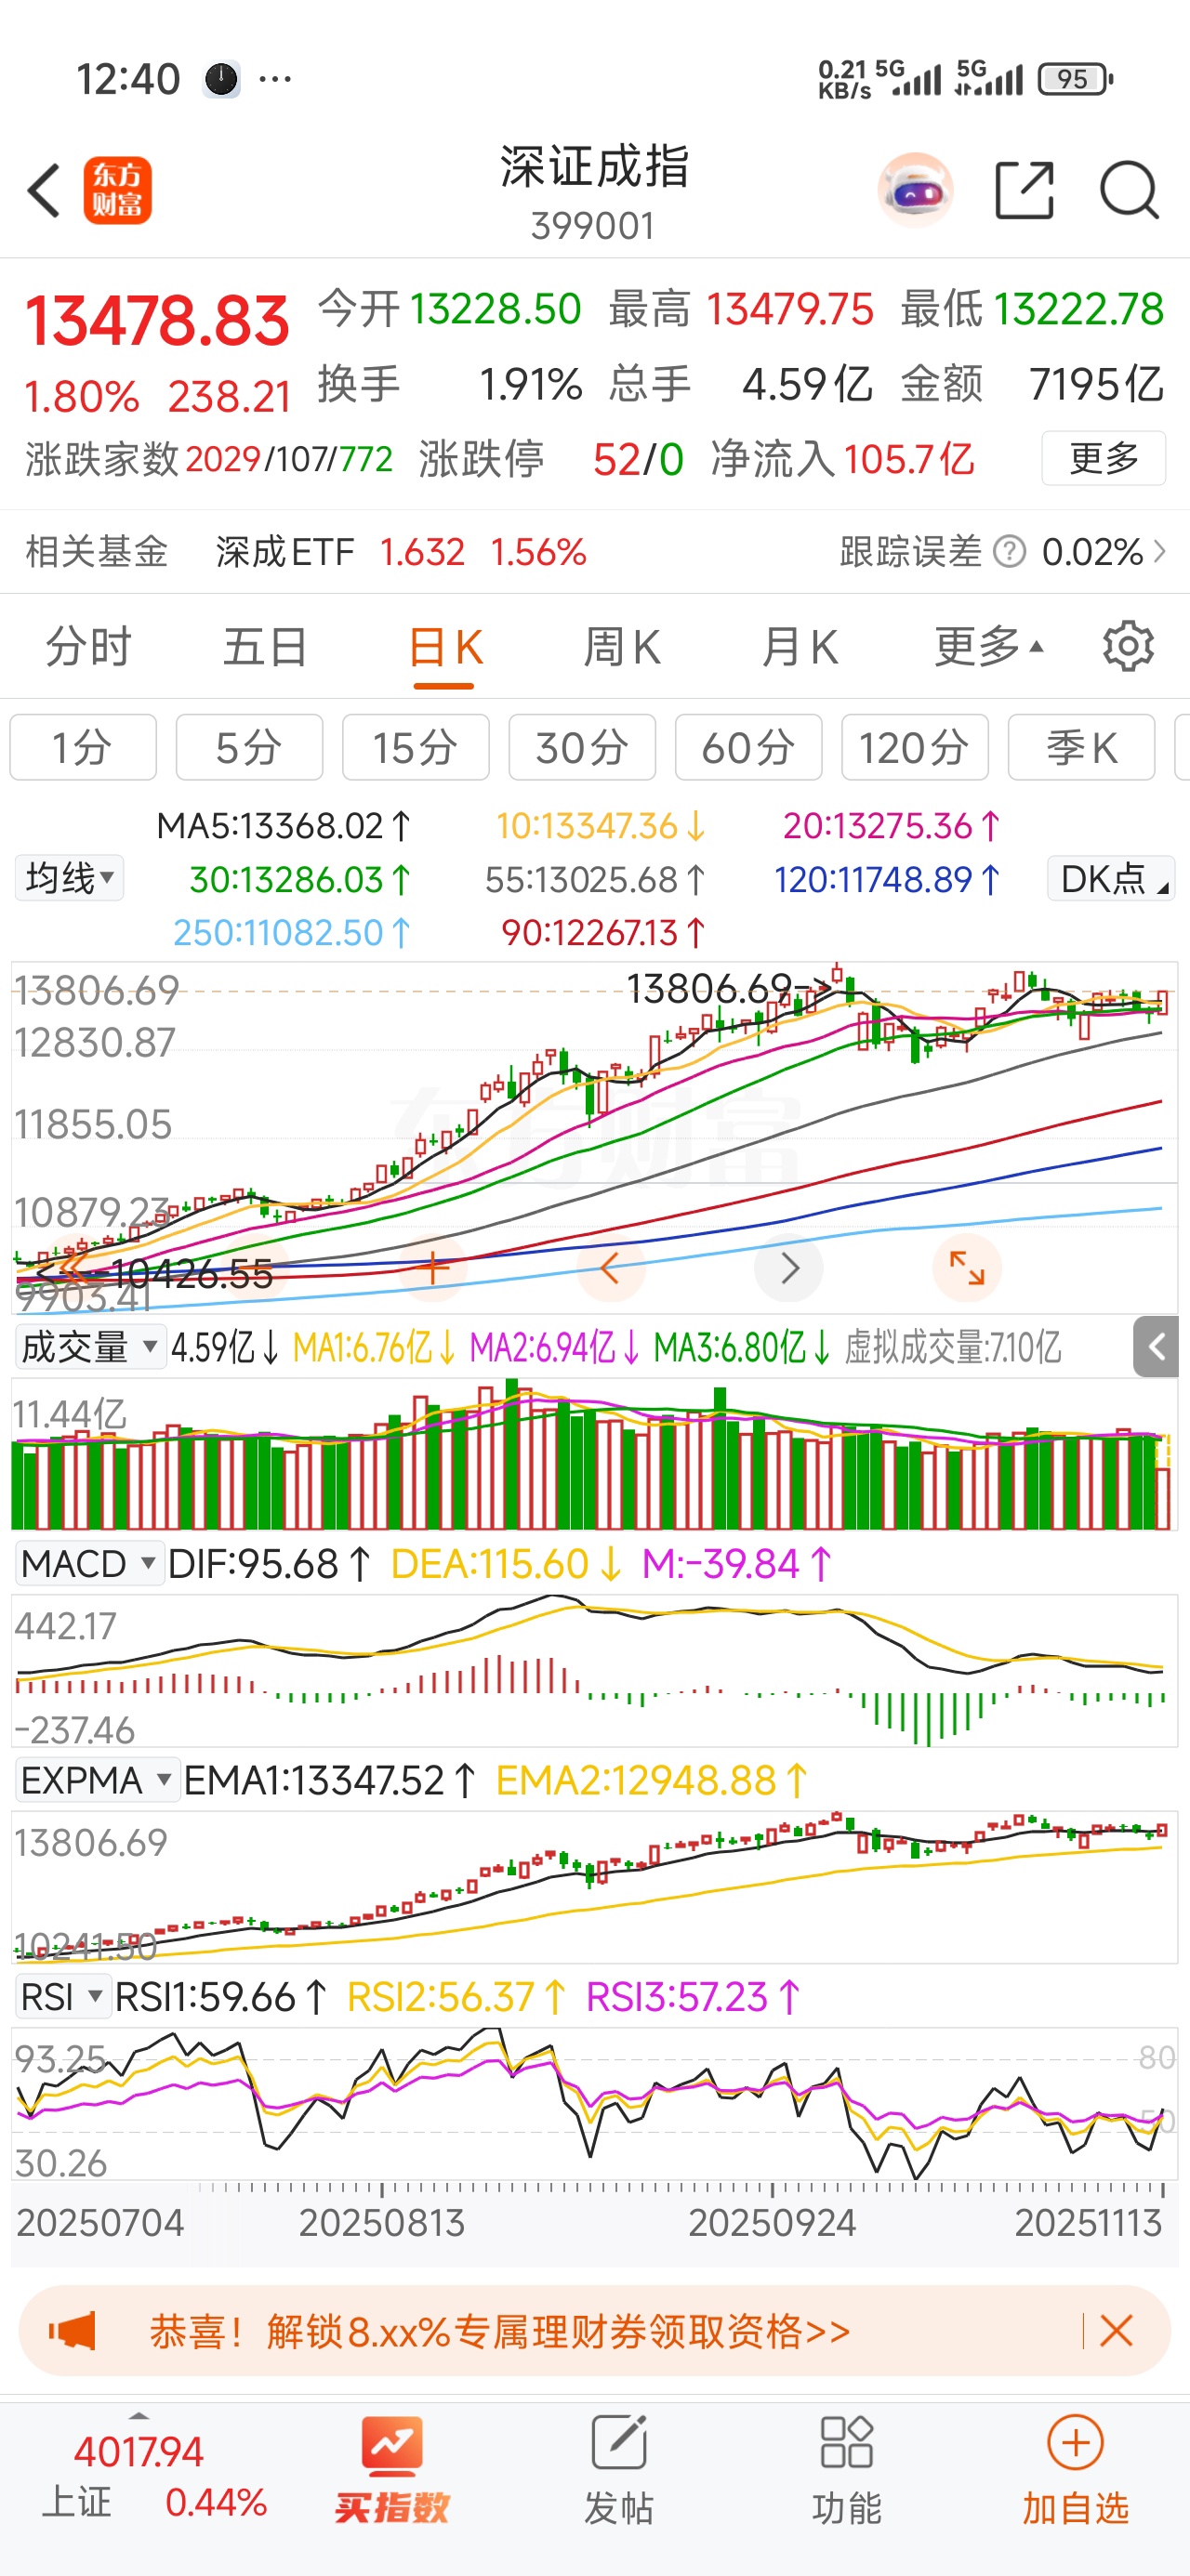Select the 日K tab
1190x2576 pixels.
445,647
